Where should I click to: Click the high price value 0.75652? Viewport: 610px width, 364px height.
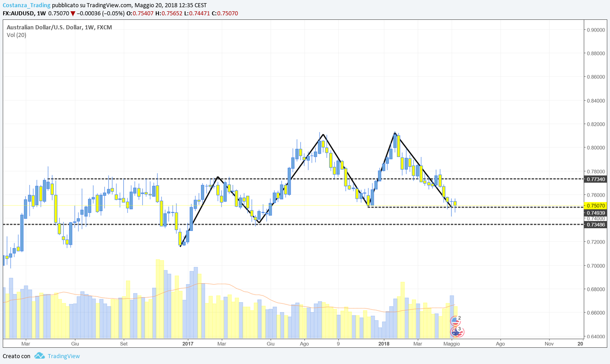click(173, 13)
